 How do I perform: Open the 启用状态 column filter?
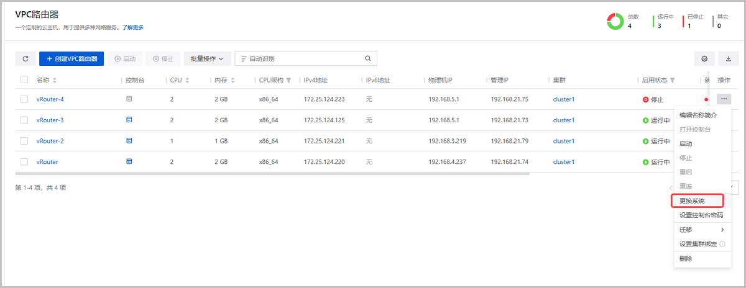[x=673, y=81]
